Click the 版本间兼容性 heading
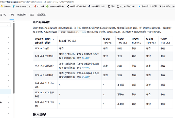The image size is (175, 118). (41, 22)
